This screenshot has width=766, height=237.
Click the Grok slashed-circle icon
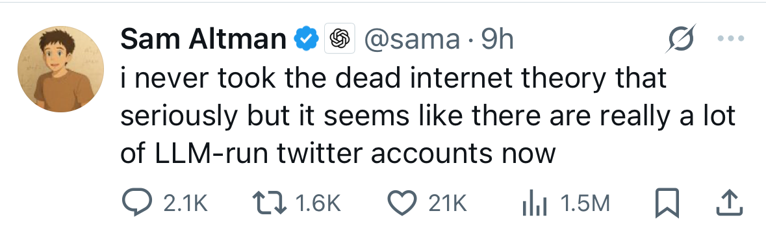680,38
